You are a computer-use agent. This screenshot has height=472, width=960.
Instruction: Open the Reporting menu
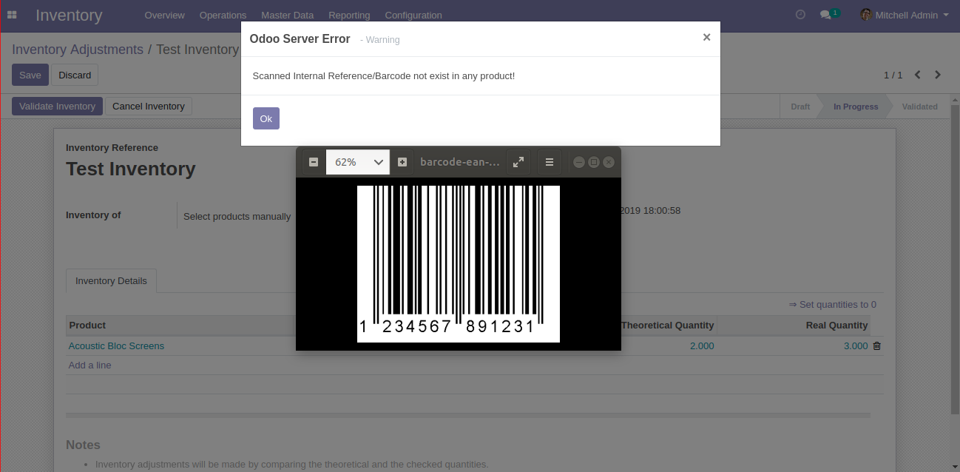[x=349, y=15]
